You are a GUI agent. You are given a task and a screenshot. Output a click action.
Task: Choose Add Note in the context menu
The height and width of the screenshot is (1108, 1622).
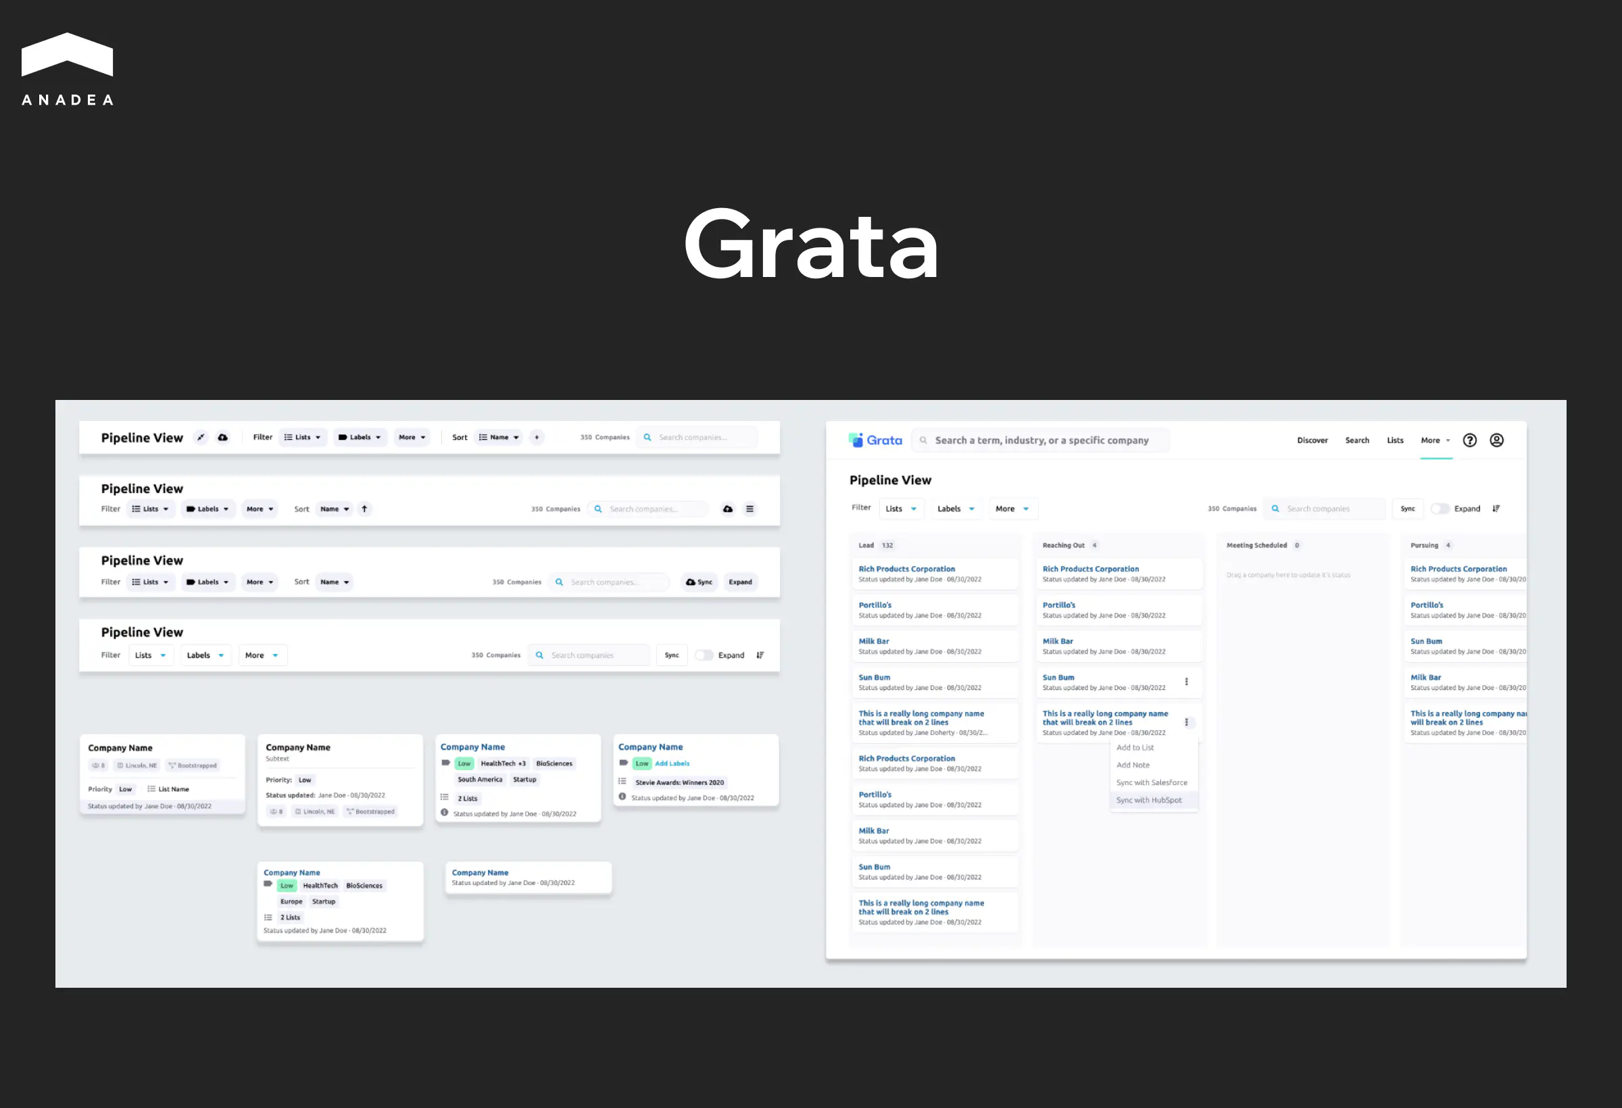point(1133,765)
